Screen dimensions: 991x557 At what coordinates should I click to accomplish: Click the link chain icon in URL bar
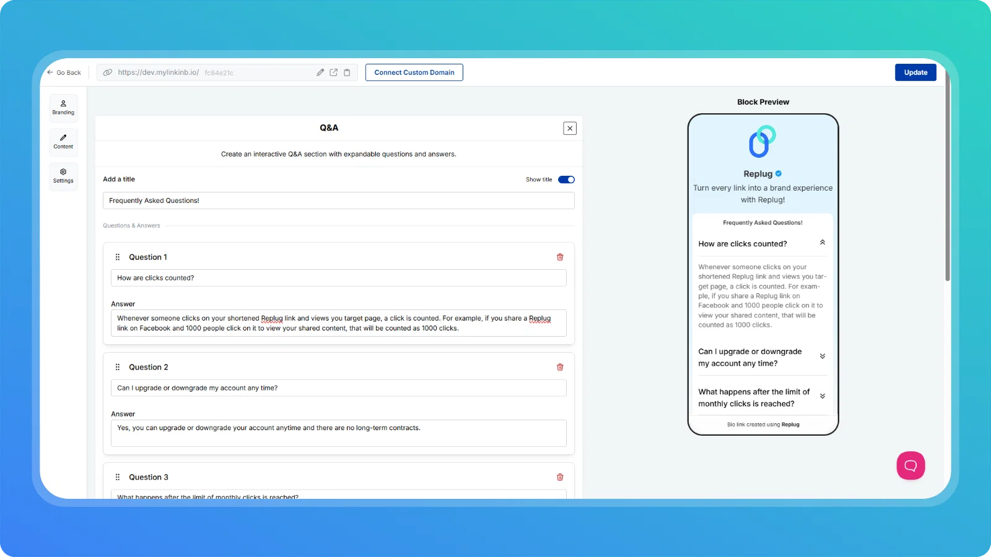[108, 72]
